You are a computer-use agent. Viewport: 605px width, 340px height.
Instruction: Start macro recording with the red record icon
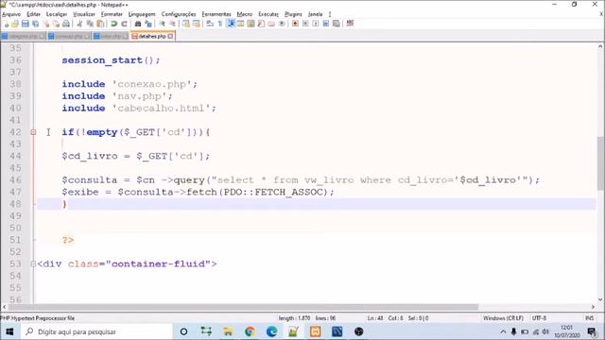295,24
